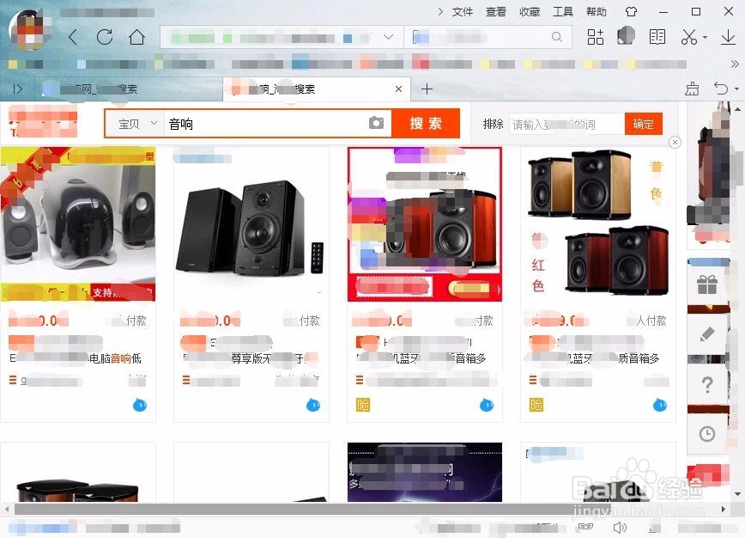Go back with the browser back arrow
The height and width of the screenshot is (538, 745).
73,37
